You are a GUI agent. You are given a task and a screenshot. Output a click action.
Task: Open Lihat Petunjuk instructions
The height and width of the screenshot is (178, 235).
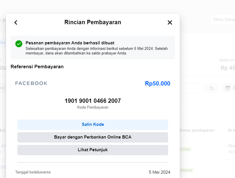point(93,150)
